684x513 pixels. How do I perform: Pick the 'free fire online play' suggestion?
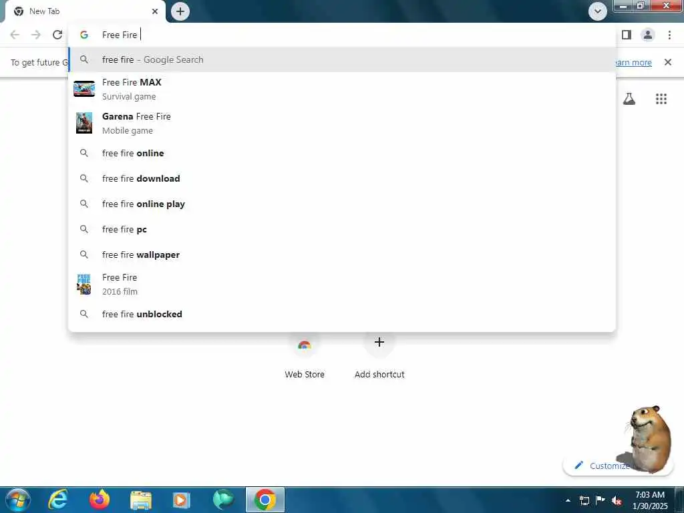coord(342,204)
